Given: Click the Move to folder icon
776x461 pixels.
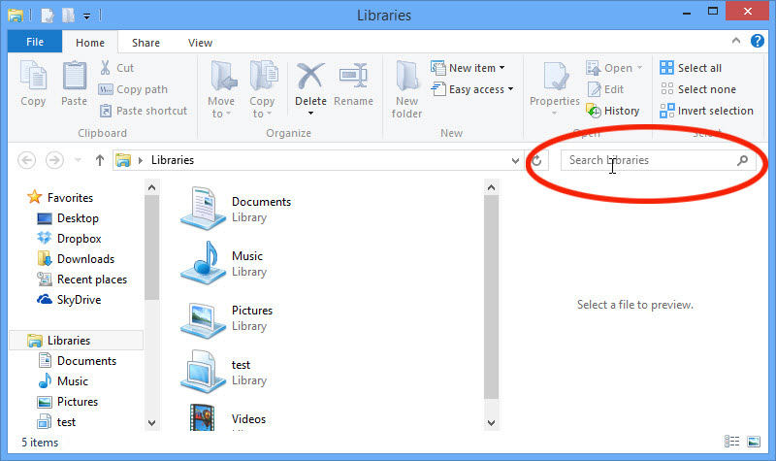Looking at the screenshot, I should point(223,77).
